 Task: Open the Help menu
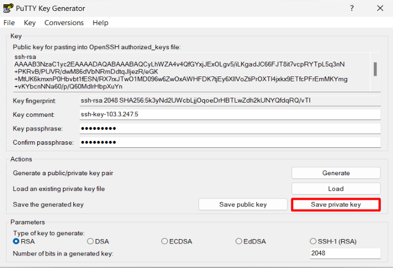point(101,23)
